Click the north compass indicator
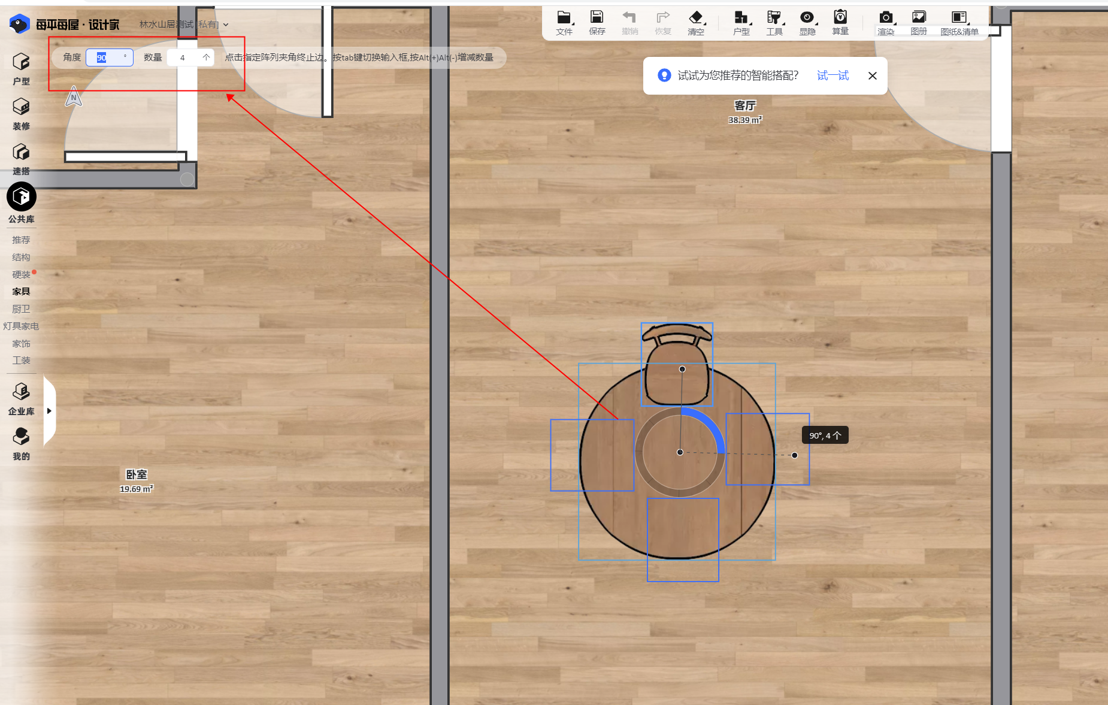The height and width of the screenshot is (705, 1108). point(74,97)
